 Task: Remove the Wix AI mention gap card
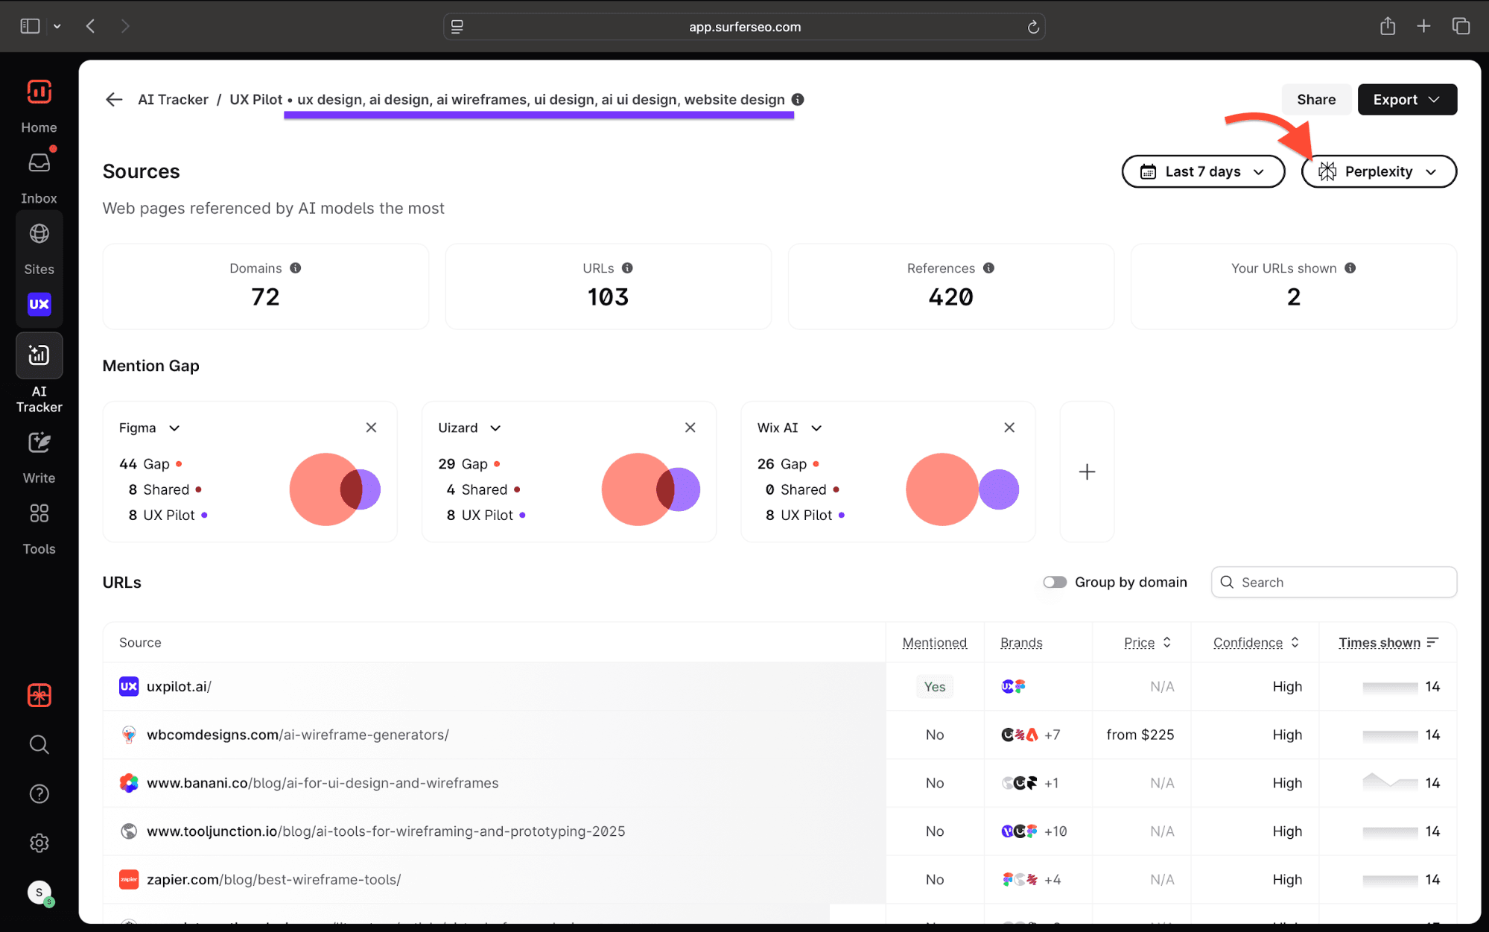[x=1009, y=428]
